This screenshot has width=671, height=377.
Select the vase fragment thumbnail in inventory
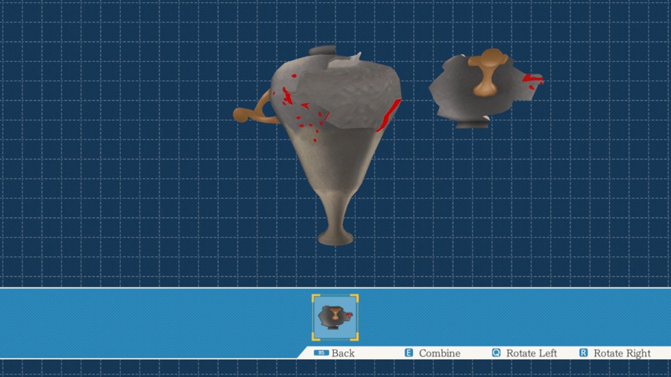pos(335,317)
